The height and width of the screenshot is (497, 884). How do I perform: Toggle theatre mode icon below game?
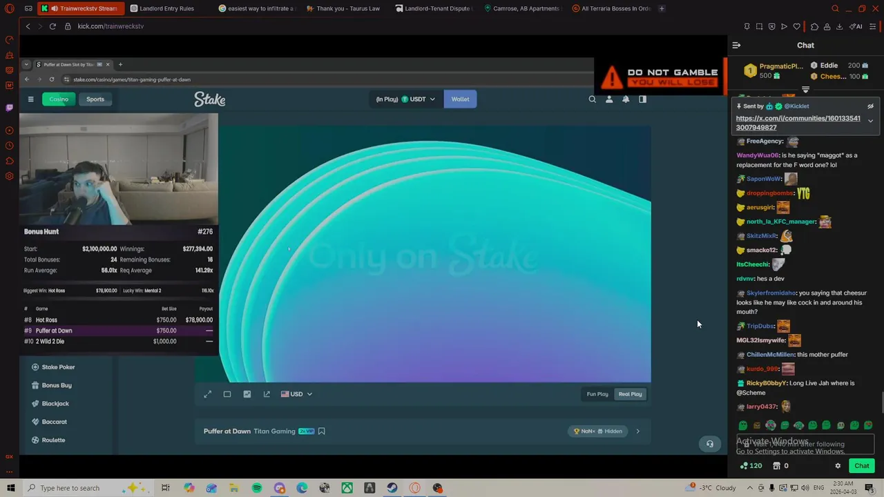(x=227, y=394)
